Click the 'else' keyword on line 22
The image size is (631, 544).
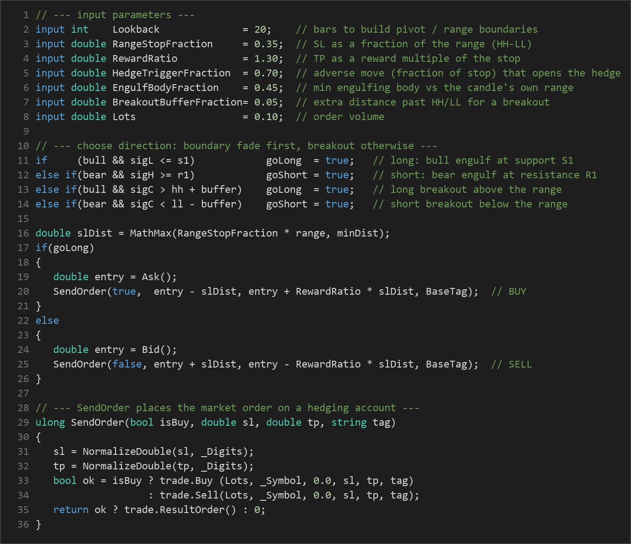point(47,321)
